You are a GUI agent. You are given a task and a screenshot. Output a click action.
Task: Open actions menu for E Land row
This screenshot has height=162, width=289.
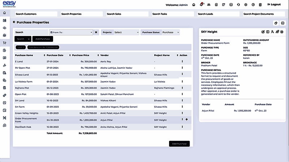[x=182, y=61]
